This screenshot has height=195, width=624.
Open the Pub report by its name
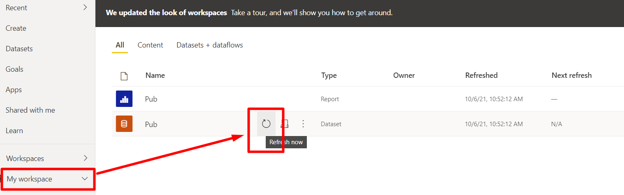[x=151, y=99]
